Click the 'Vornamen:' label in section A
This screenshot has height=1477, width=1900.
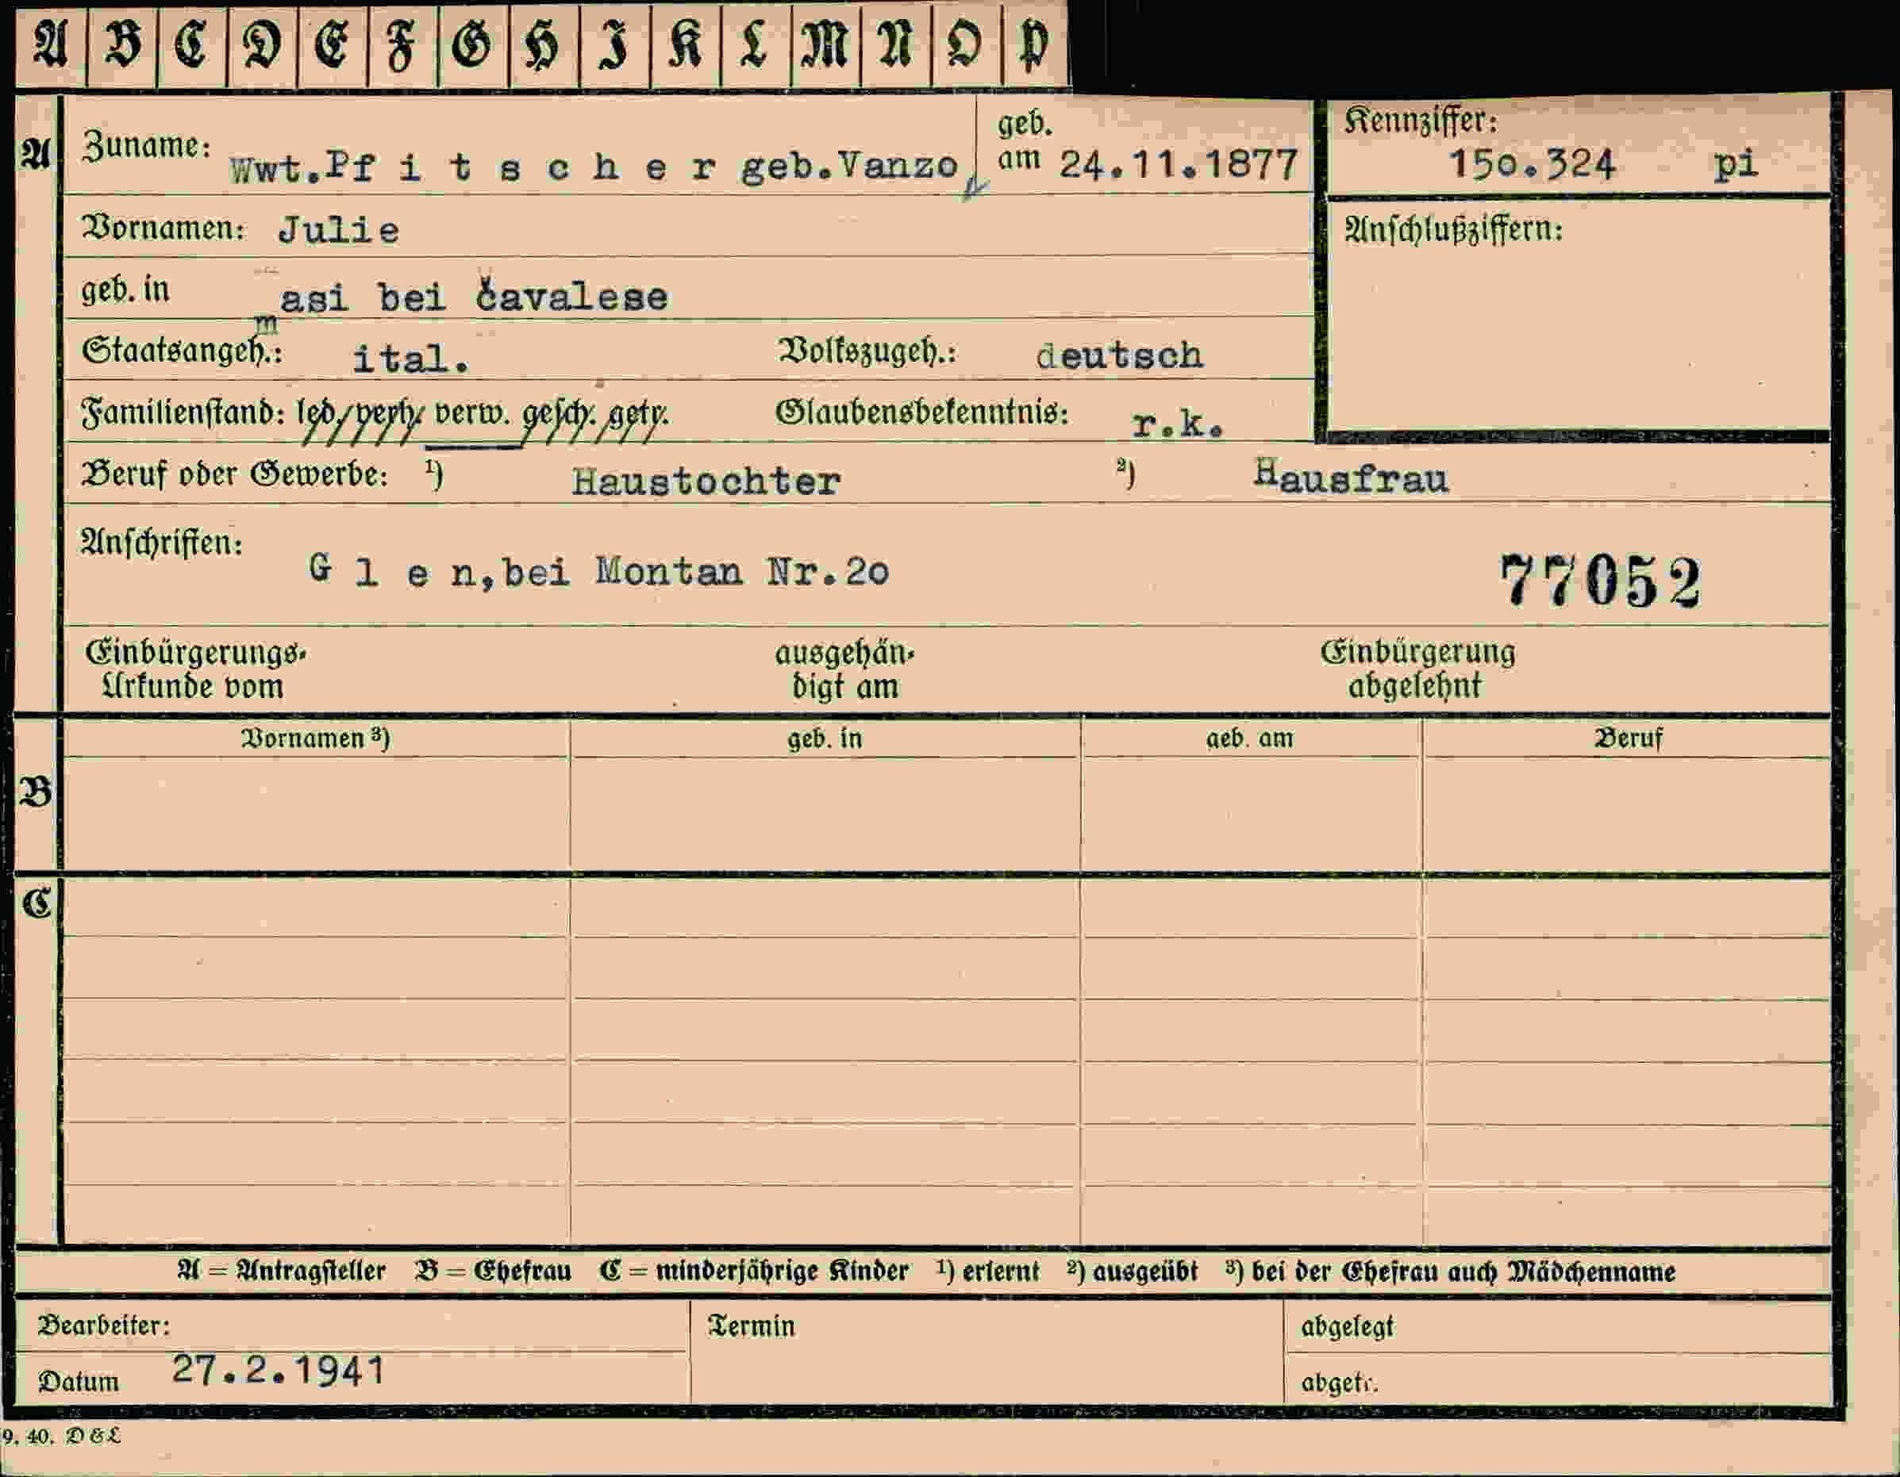tap(163, 228)
